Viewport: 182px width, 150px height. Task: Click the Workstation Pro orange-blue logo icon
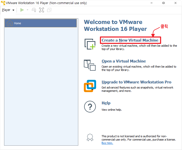pos(90,86)
